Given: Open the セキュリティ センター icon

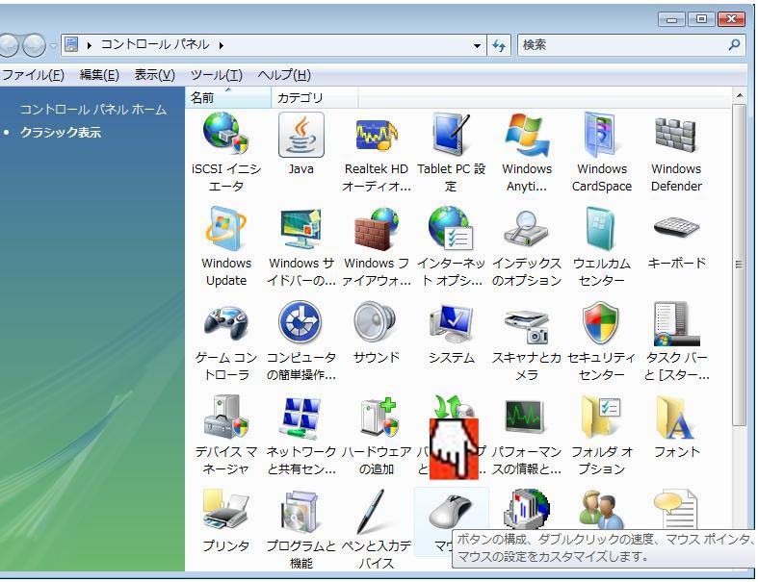Looking at the screenshot, I should point(601,325).
